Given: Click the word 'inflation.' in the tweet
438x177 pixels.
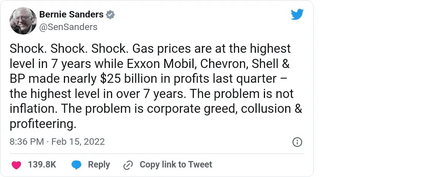Looking at the screenshot, I should point(33,109).
